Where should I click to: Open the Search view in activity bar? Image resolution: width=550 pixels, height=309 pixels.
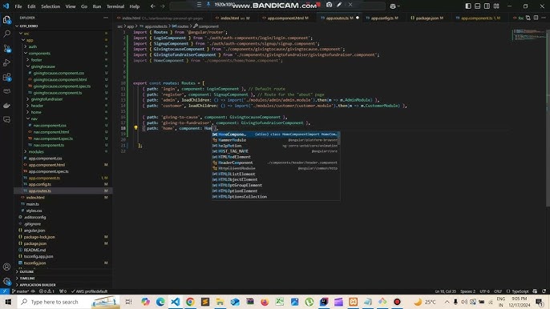[x=6, y=34]
